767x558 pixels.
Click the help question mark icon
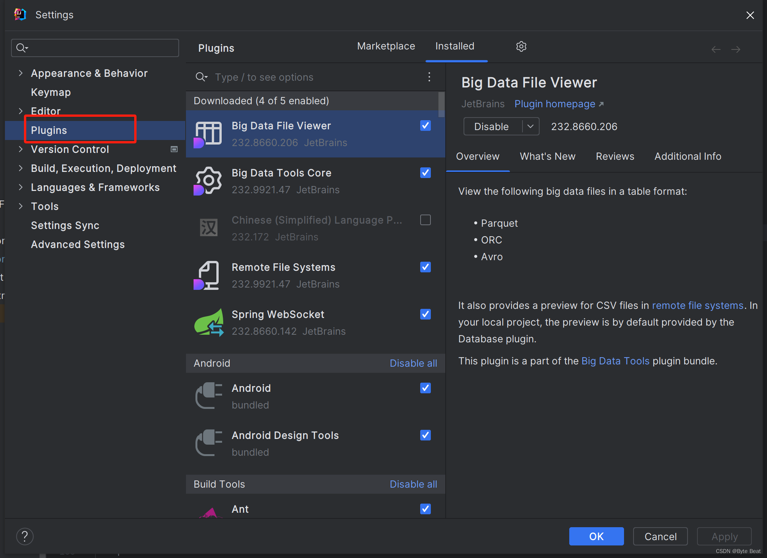click(25, 536)
